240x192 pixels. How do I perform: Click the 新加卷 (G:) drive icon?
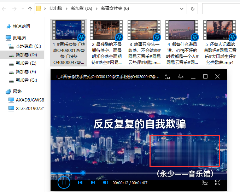11,81
